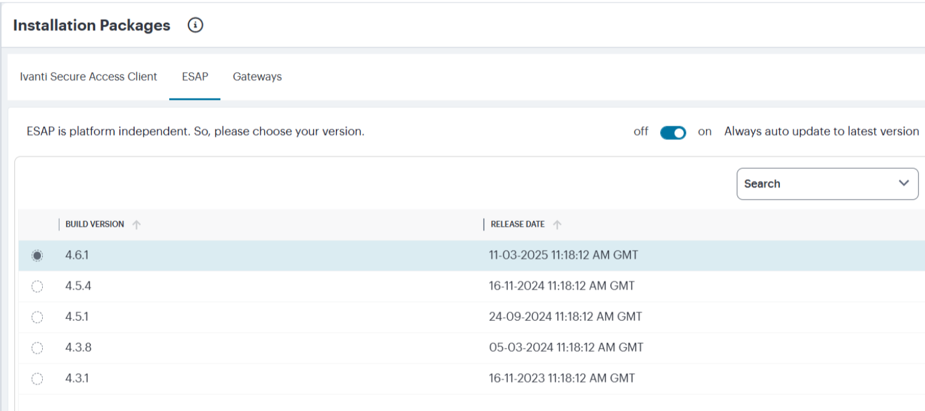Switch to the ESAP tab
The height and width of the screenshot is (411, 925).
[195, 77]
